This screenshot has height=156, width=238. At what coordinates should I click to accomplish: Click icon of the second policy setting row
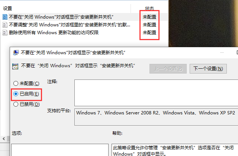tap(5, 25)
